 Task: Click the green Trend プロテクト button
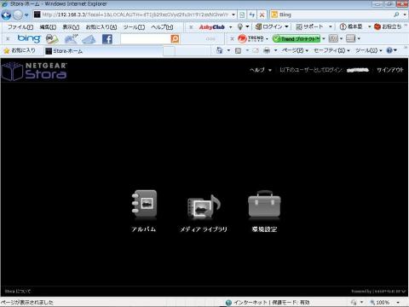pos(297,38)
